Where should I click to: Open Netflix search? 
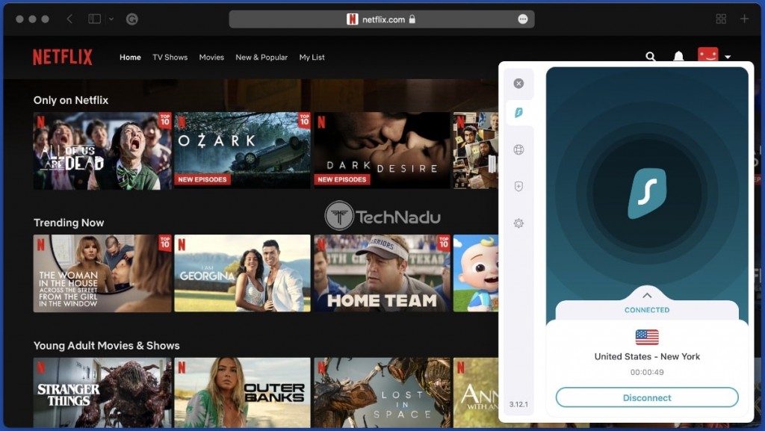[651, 57]
